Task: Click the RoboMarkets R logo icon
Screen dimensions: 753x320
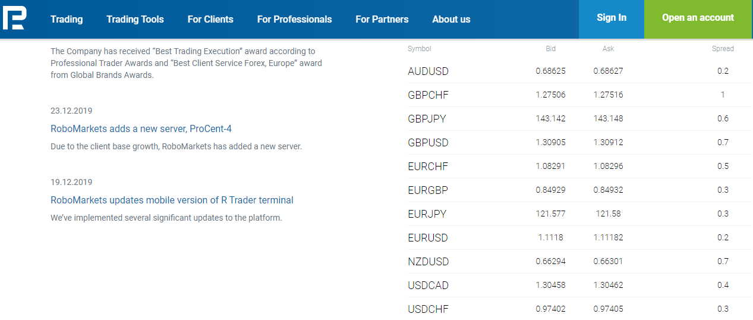Action: tap(14, 18)
